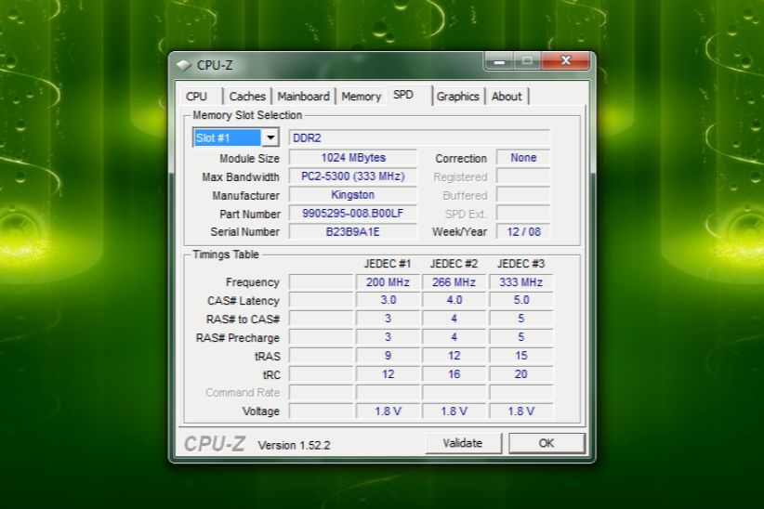Click the DDR2 memory type field
Screen dimensions: 764x509
(419, 137)
